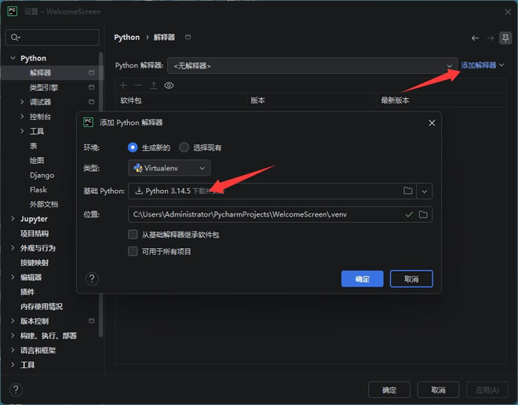Click the 最新版本 column header
Image resolution: width=518 pixels, height=405 pixels.
click(x=395, y=100)
